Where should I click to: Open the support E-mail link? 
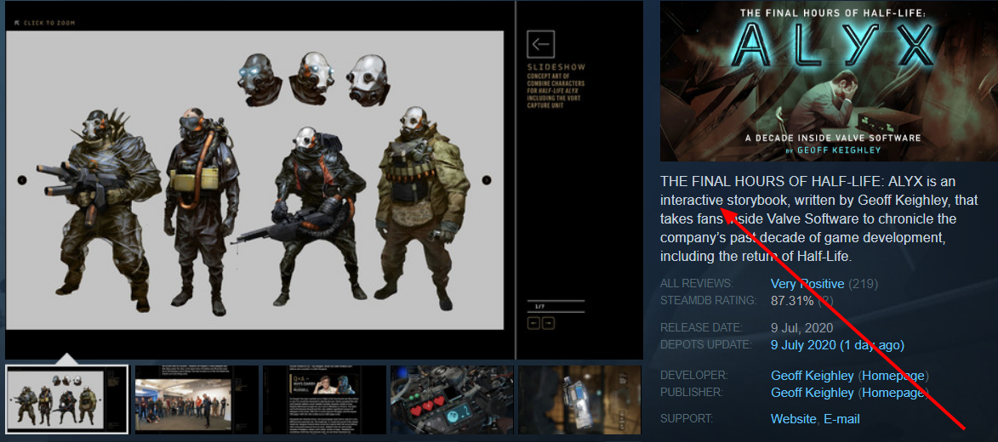tap(841, 419)
